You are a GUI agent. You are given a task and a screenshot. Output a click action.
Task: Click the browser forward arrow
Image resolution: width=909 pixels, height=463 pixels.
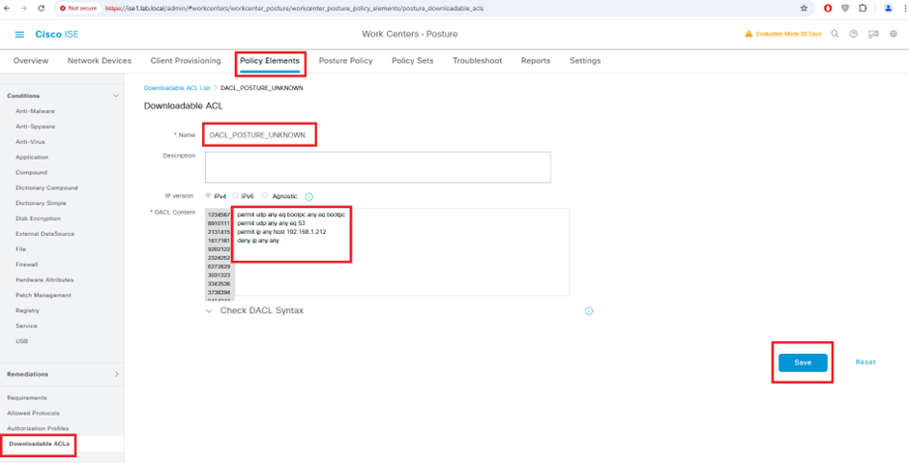point(24,8)
